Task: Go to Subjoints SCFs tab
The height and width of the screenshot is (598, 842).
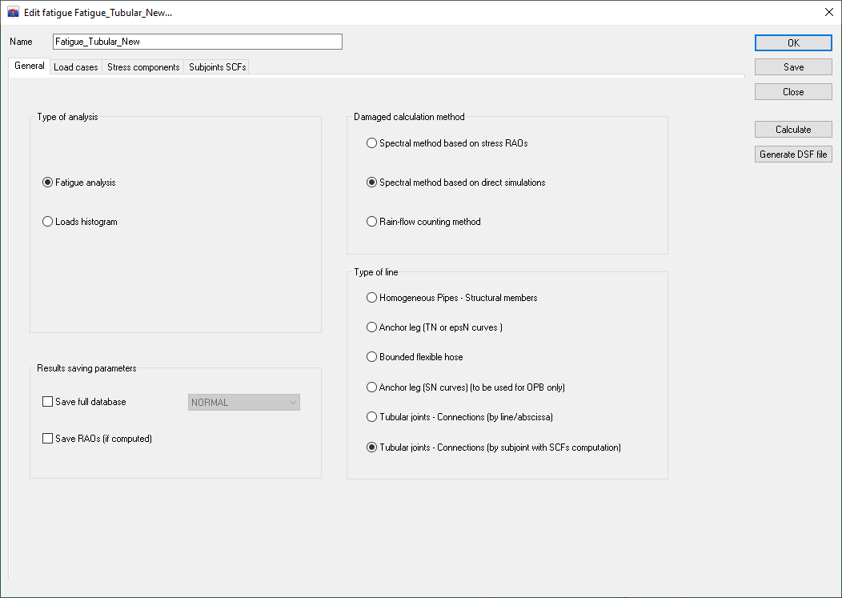Action: pyautogui.click(x=217, y=67)
